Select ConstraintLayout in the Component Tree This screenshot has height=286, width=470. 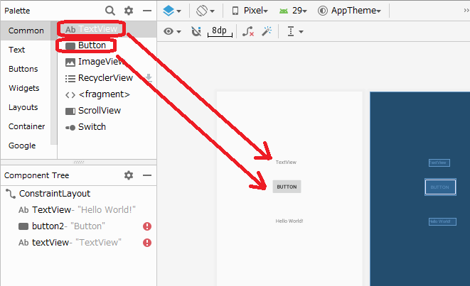(54, 193)
